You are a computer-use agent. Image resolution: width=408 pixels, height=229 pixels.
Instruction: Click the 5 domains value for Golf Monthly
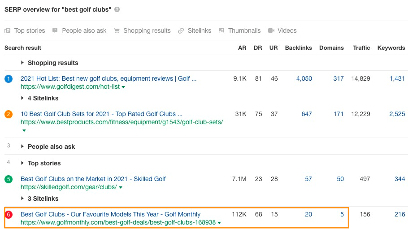342,214
